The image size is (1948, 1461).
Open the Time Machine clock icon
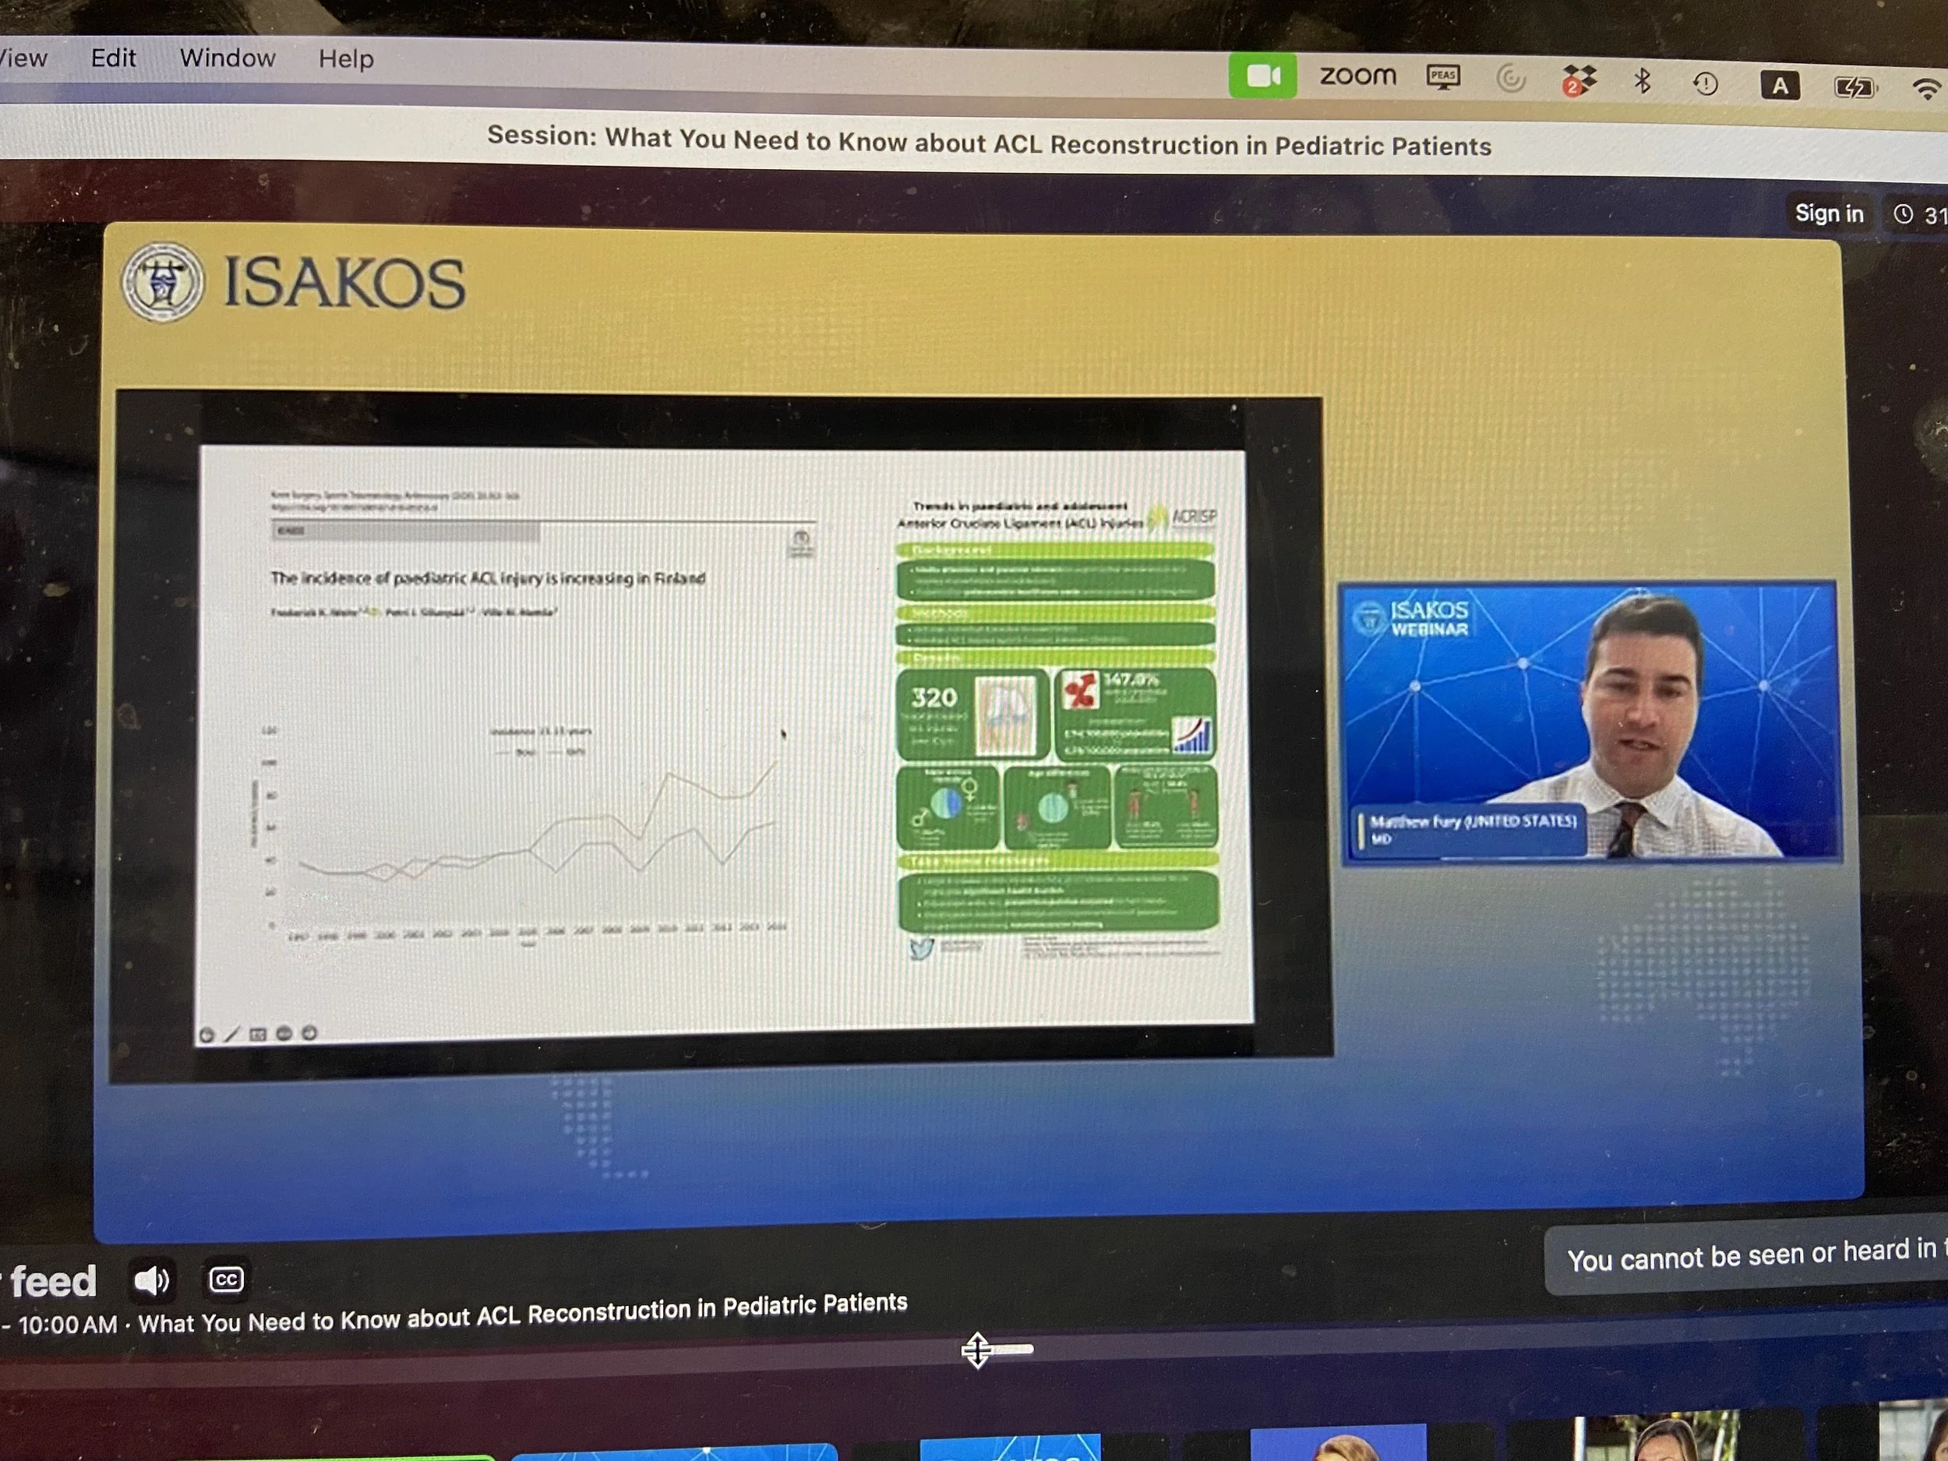[x=1705, y=83]
